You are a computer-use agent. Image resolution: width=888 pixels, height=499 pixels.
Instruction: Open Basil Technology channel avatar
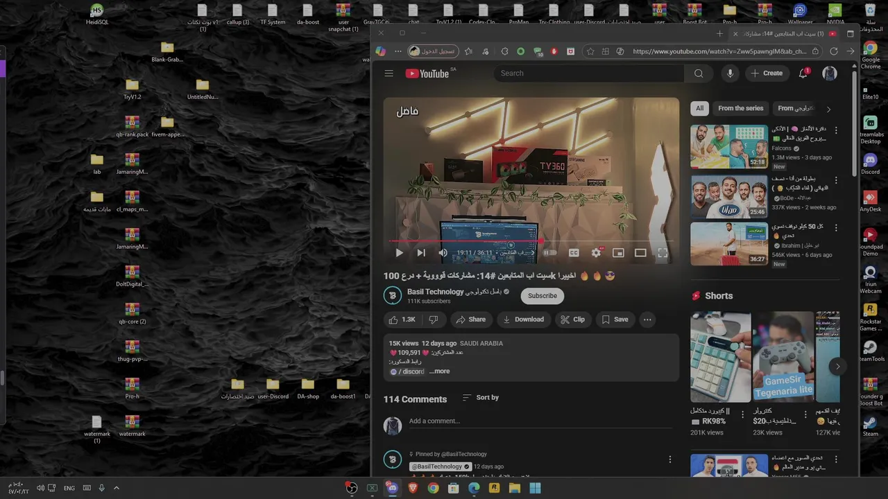(x=393, y=296)
